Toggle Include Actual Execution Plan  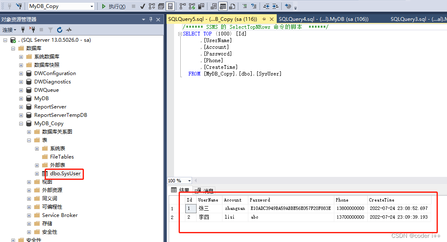pos(183,6)
